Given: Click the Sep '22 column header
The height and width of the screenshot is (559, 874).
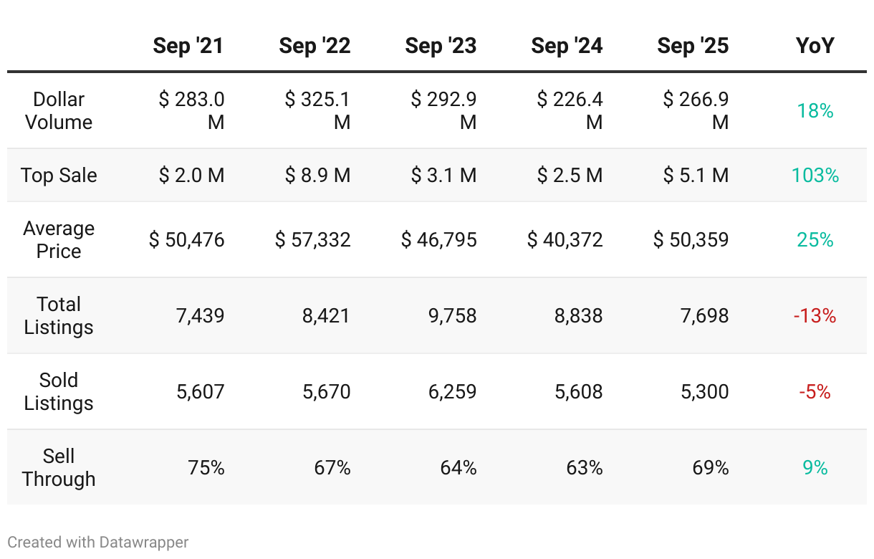Looking at the screenshot, I should tap(314, 46).
